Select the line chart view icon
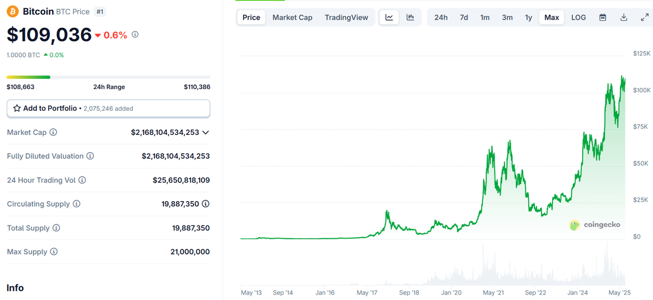Viewport: 653px width, 300px height. coord(389,17)
